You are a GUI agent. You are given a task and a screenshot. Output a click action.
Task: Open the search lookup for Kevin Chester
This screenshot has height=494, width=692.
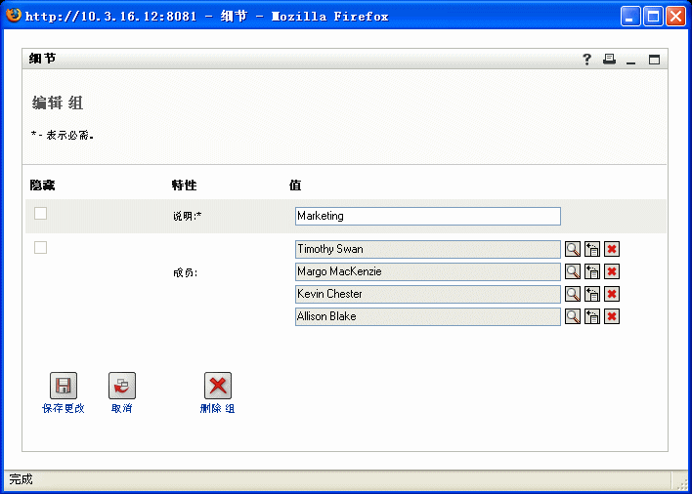(x=573, y=294)
